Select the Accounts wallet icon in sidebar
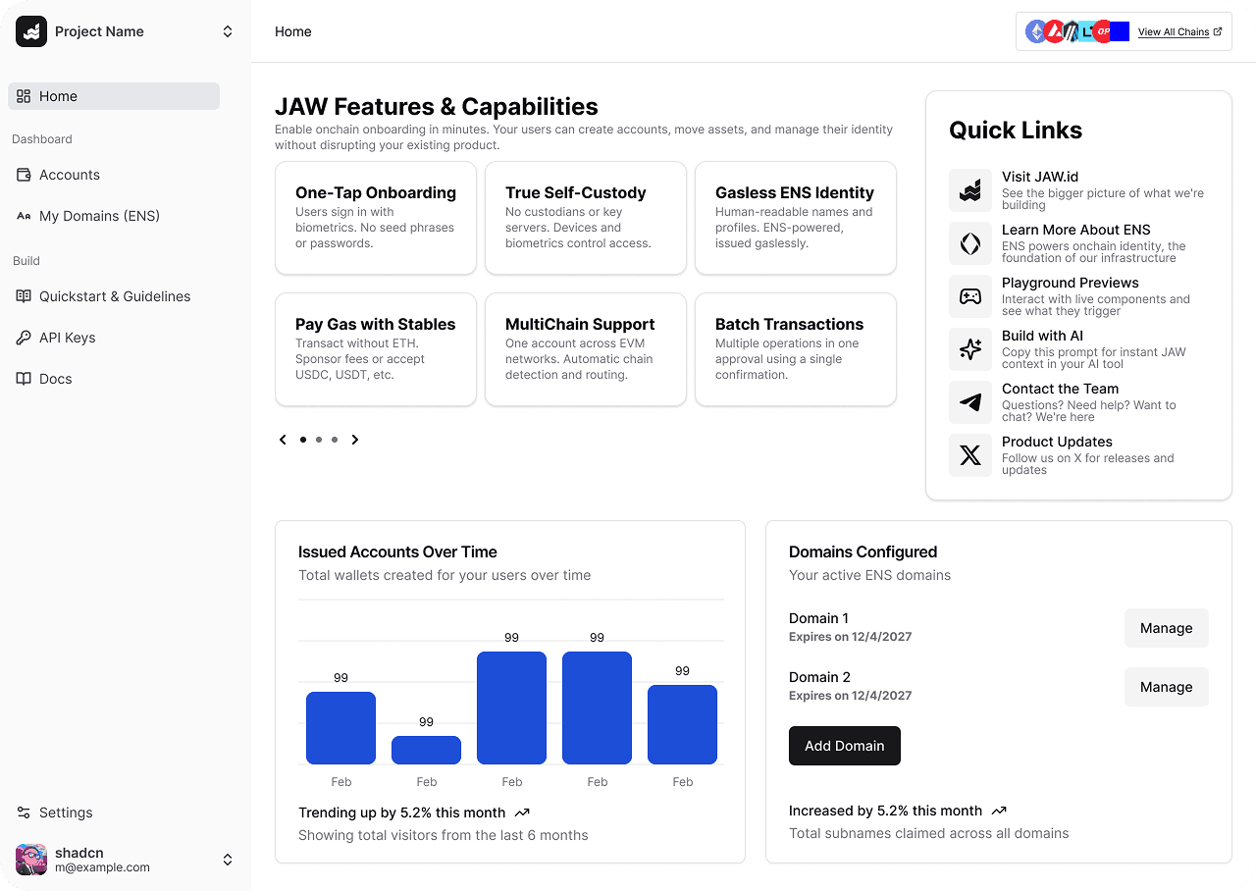Viewport: 1256px width, 891px height. coord(22,175)
